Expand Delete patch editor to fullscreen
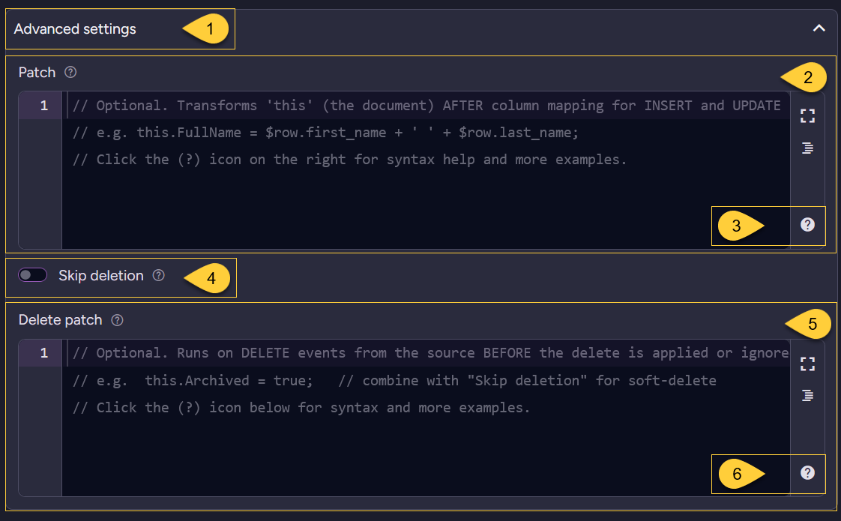841x521 pixels. click(x=807, y=364)
